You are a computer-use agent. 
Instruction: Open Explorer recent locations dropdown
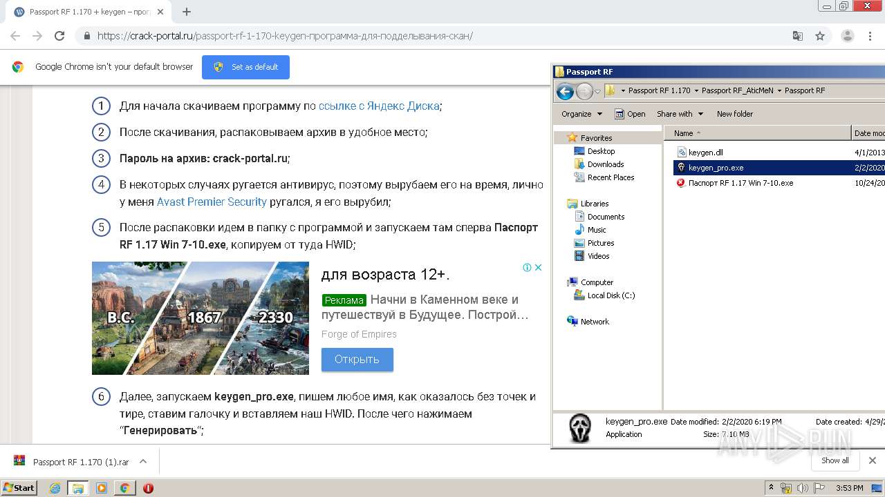coord(597,91)
